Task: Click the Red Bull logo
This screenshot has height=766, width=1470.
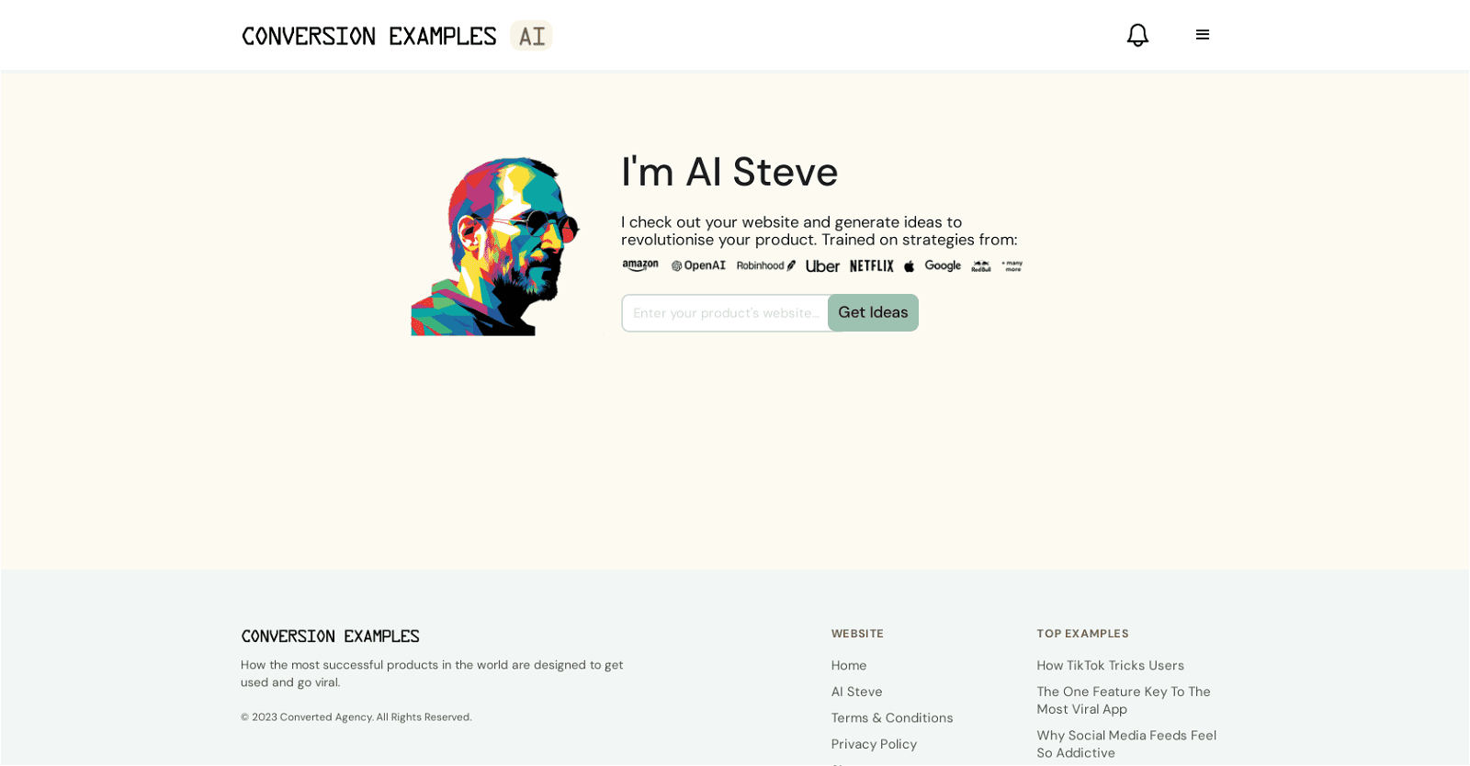Action: tap(979, 266)
